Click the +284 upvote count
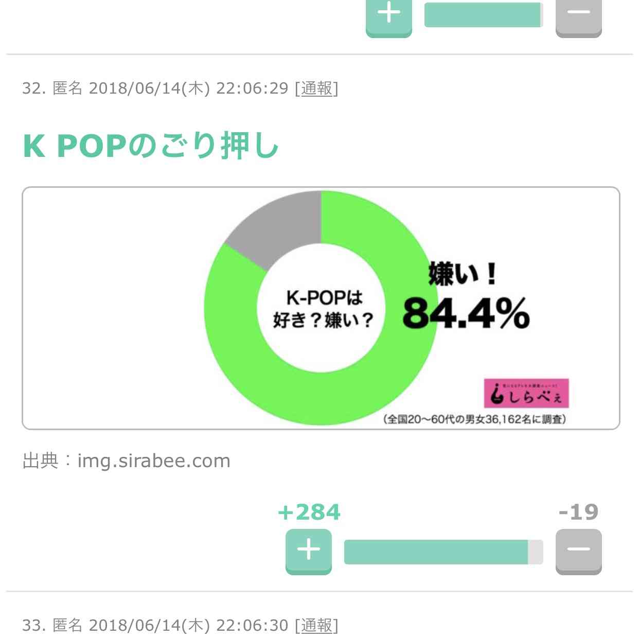Image resolution: width=639 pixels, height=639 pixels. tap(309, 512)
